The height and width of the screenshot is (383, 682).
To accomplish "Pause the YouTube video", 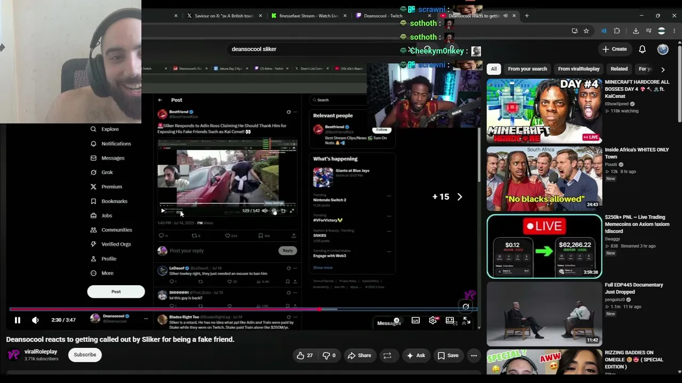I will [17, 320].
